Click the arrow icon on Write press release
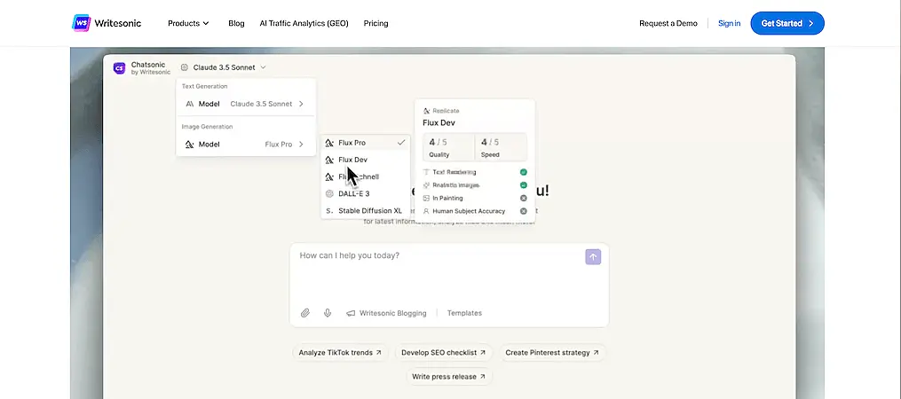The image size is (901, 399). (x=482, y=377)
